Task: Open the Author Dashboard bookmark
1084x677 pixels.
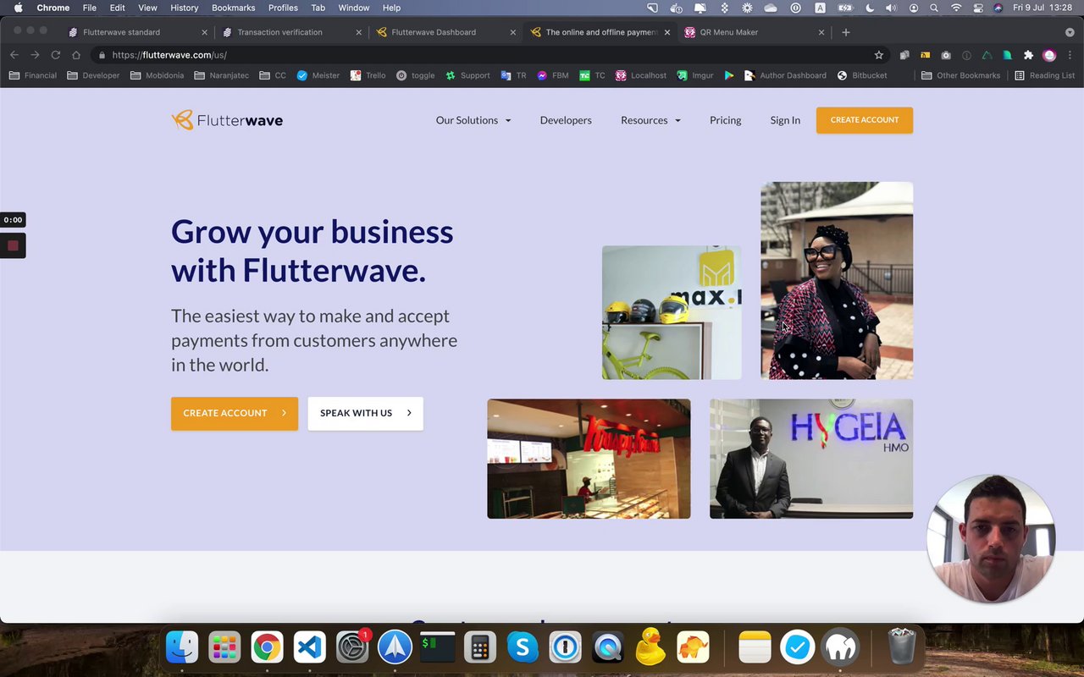Action: pyautogui.click(x=785, y=75)
